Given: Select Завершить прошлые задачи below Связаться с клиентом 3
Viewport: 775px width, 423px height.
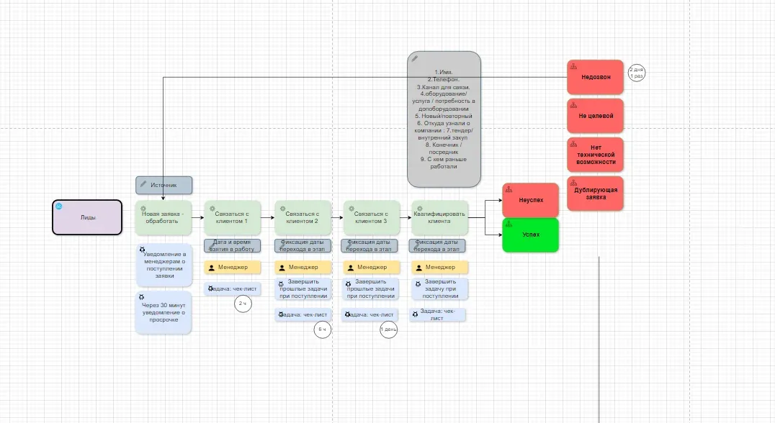Looking at the screenshot, I should point(371,289).
